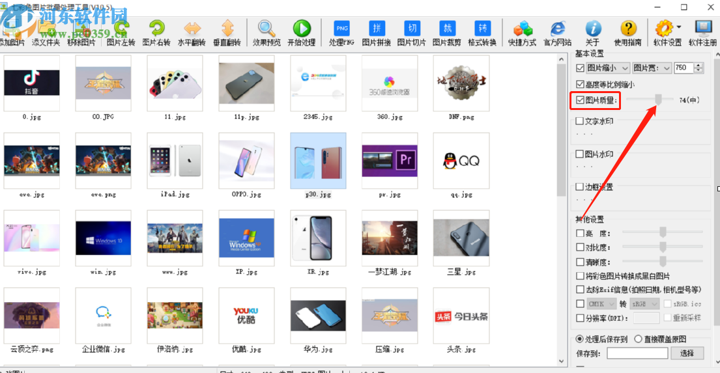720x373 pixels.
Task: Enable the 文字水印 text watermark checkbox
Action: (580, 121)
